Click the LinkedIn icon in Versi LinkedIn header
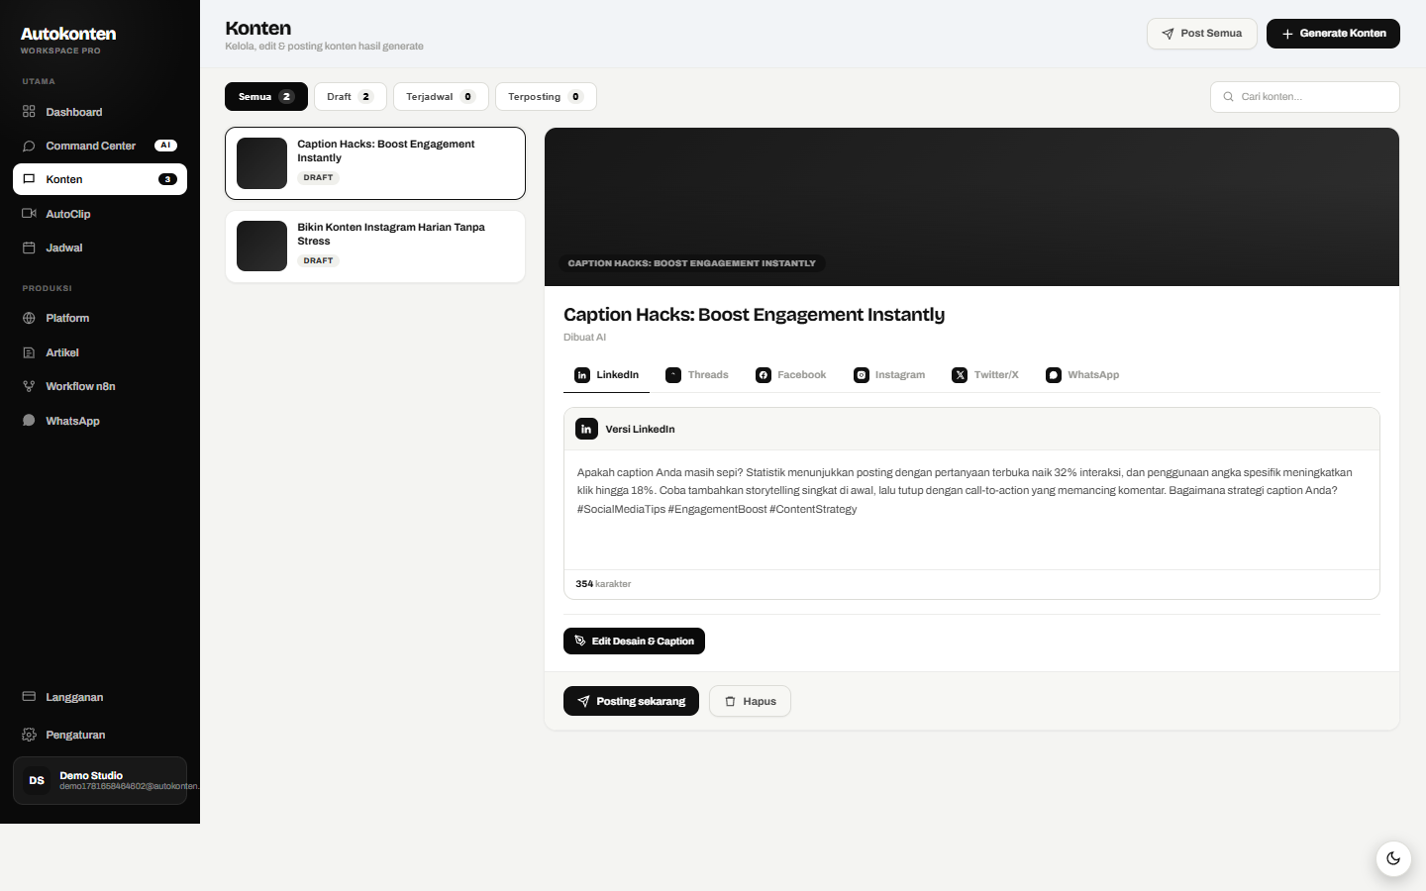 coord(586,429)
